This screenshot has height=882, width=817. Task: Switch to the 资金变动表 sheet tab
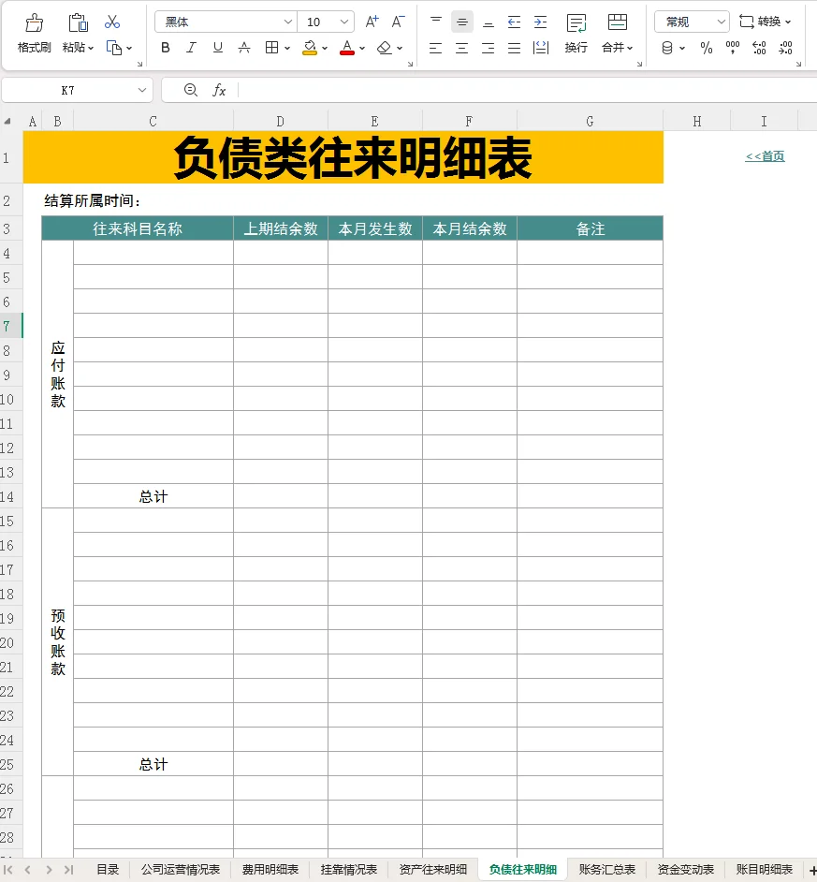pos(686,870)
